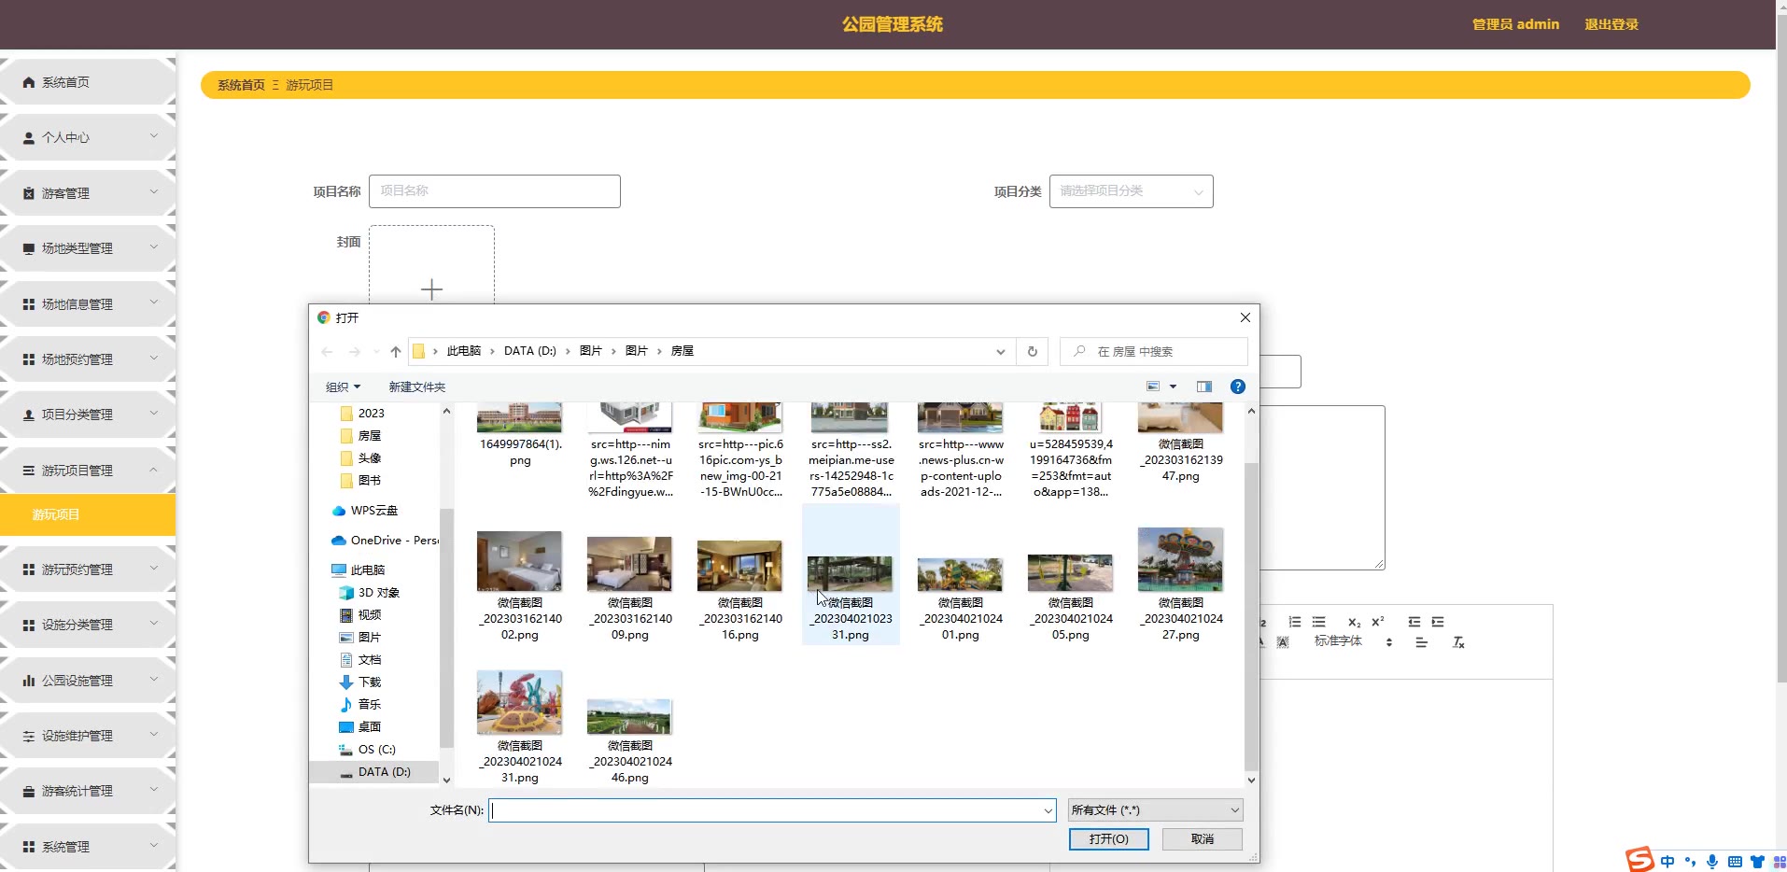1787x872 pixels.
Task: Insert ordered list in rich text editor
Action: pyautogui.click(x=1294, y=622)
